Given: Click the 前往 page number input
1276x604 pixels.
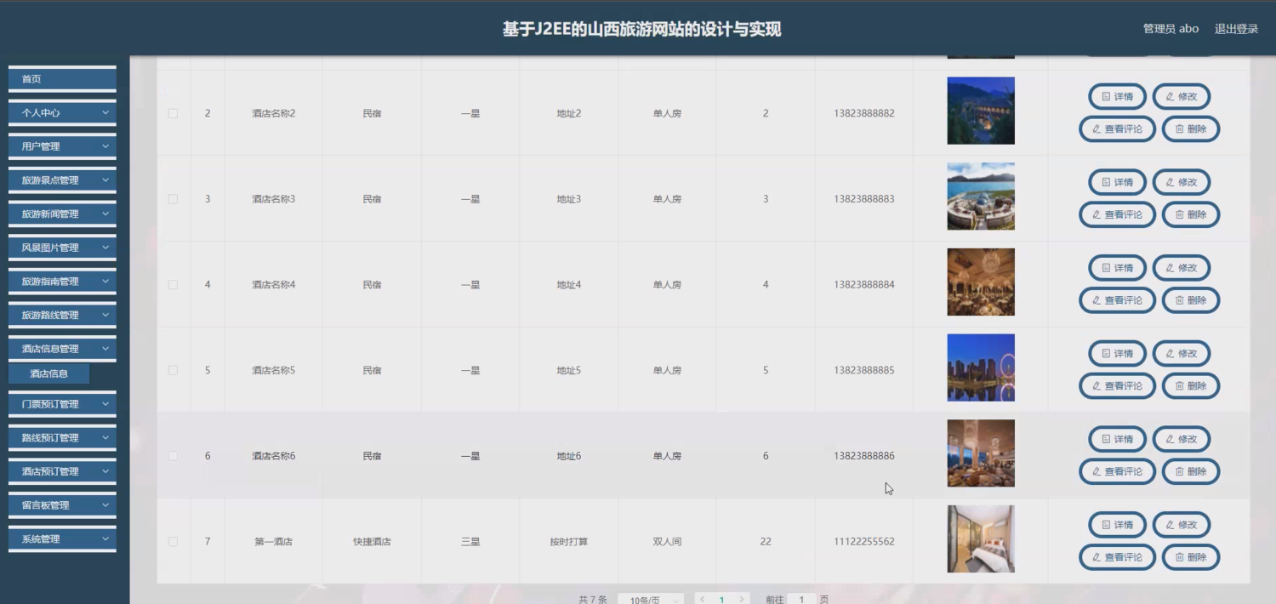Looking at the screenshot, I should coord(801,600).
